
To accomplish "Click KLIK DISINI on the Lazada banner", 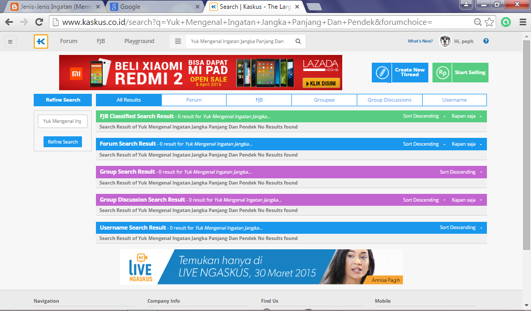I will 321,83.
